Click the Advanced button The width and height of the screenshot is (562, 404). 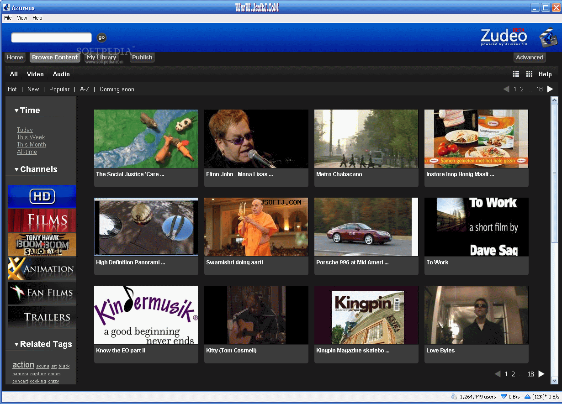(x=530, y=58)
